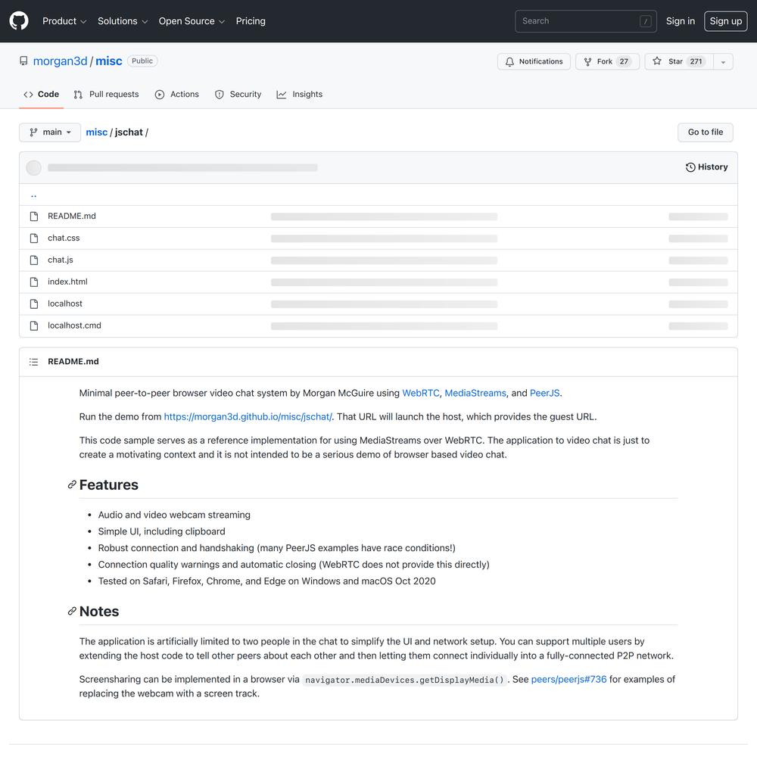Click the navigator.mediaDevices.getDisplayMedia() code text
The width and height of the screenshot is (757, 757).
pos(404,680)
